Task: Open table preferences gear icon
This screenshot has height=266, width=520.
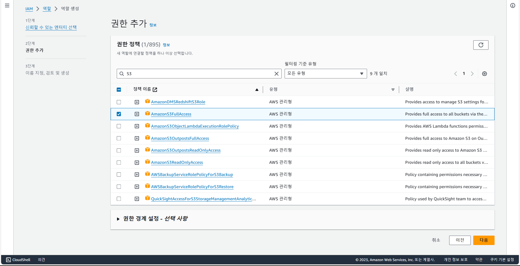Action: tap(485, 74)
